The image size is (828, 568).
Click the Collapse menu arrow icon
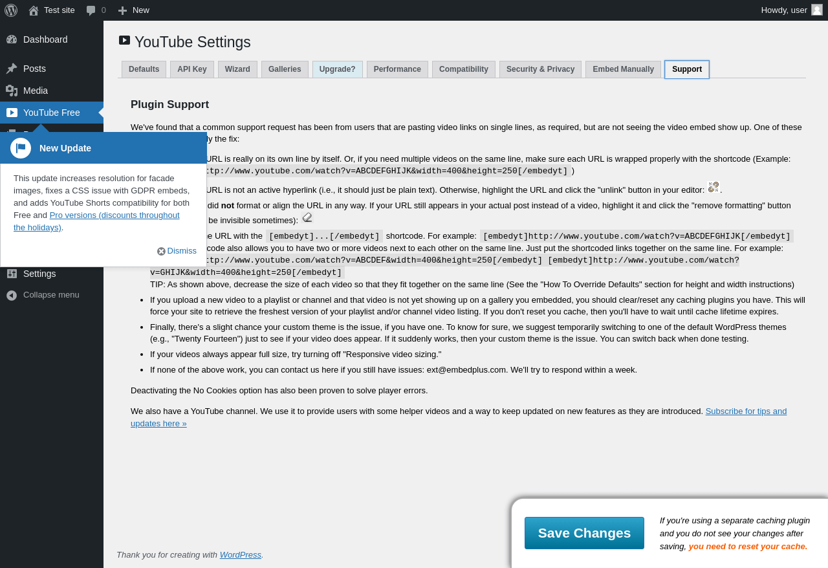pyautogui.click(x=12, y=295)
